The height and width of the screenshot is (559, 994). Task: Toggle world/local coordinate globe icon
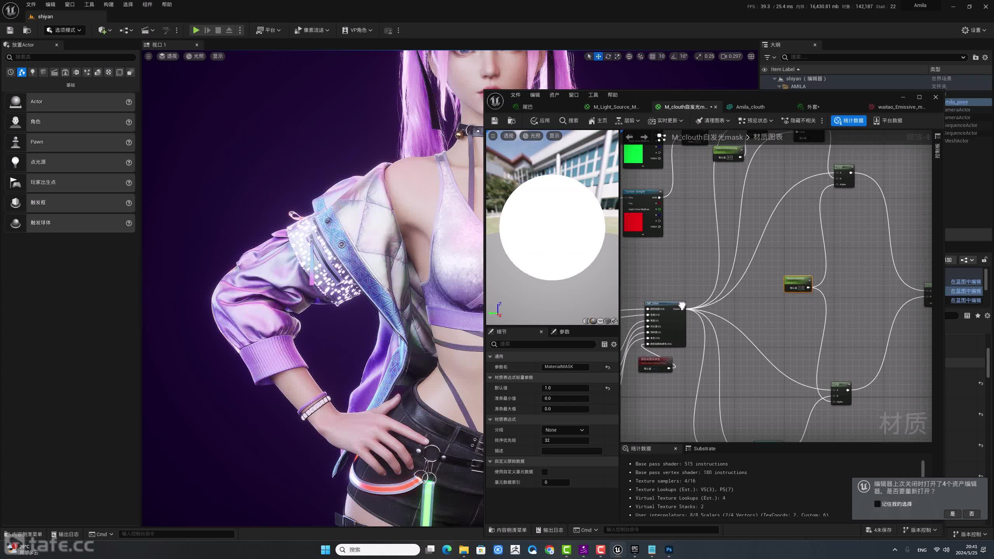click(x=629, y=56)
